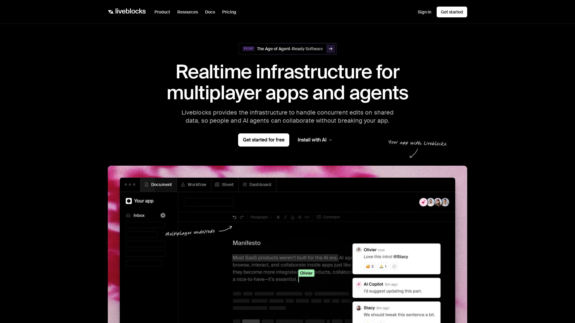
Task: Click the @Stacy mention in Olivier's comment
Action: point(401,257)
